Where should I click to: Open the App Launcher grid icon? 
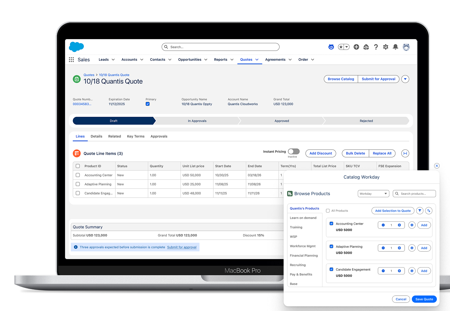tap(71, 60)
